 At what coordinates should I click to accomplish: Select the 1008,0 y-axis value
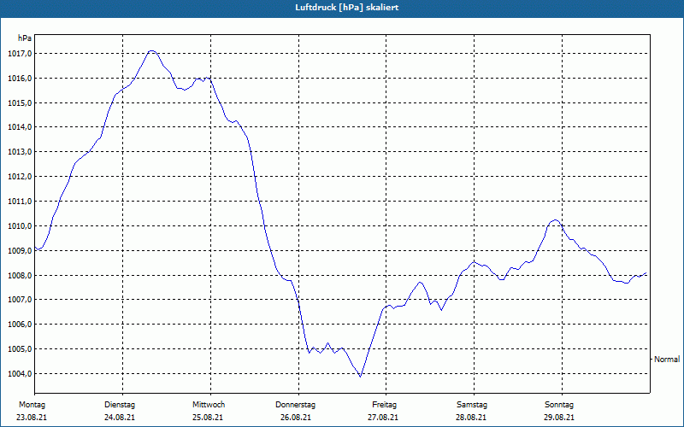tap(20, 275)
